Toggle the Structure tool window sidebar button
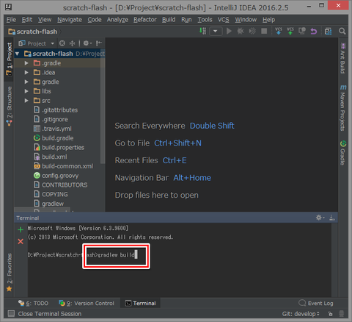The width and height of the screenshot is (352, 322). (9, 106)
